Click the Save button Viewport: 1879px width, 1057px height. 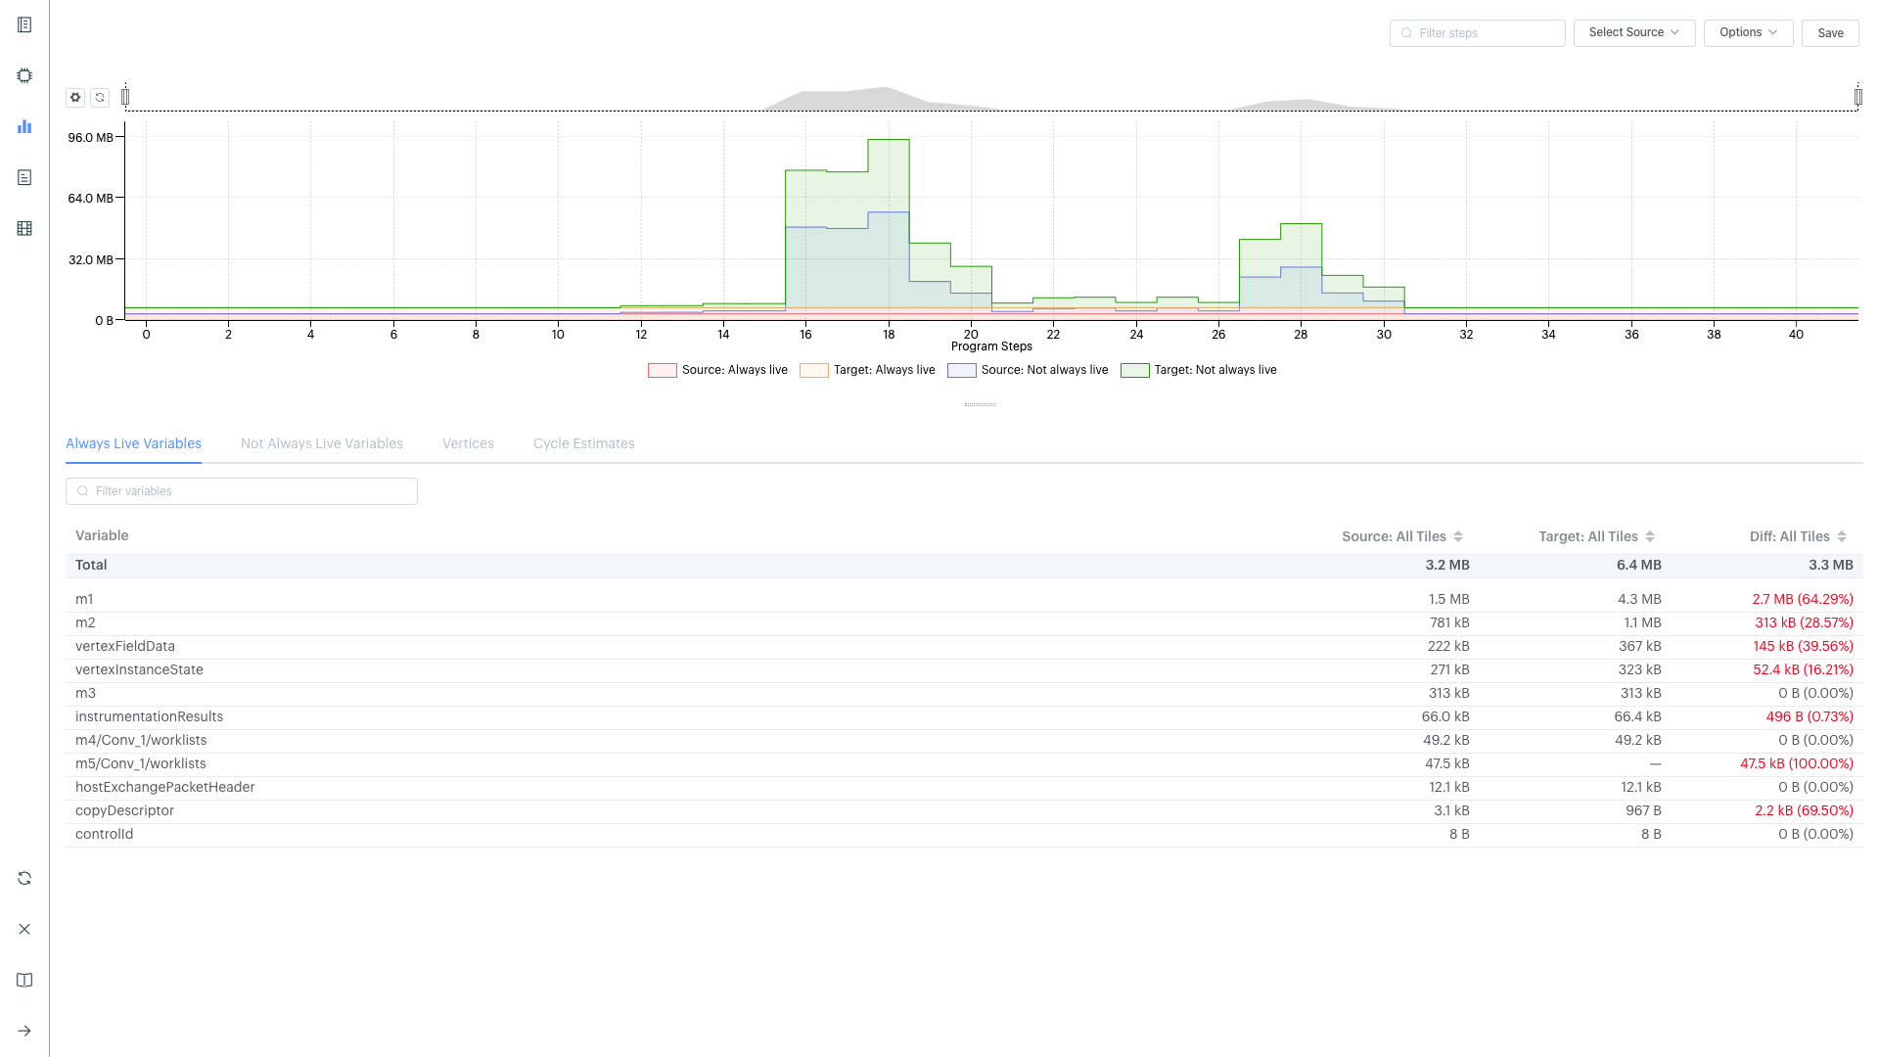pyautogui.click(x=1829, y=32)
